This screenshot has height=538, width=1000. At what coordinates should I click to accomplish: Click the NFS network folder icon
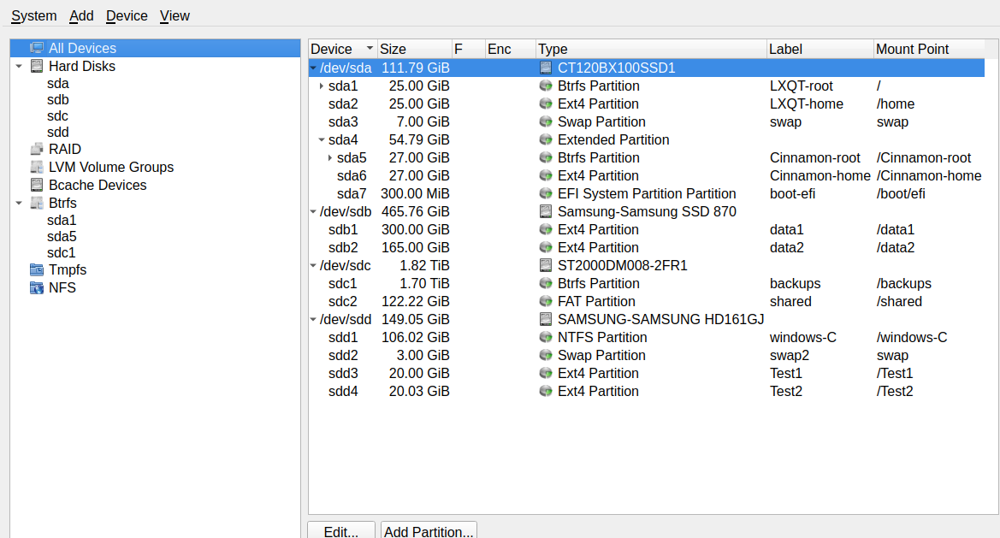click(37, 288)
